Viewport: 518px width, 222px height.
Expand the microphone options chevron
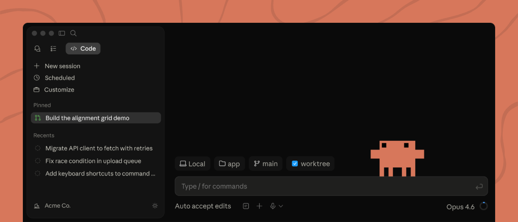[281, 206]
